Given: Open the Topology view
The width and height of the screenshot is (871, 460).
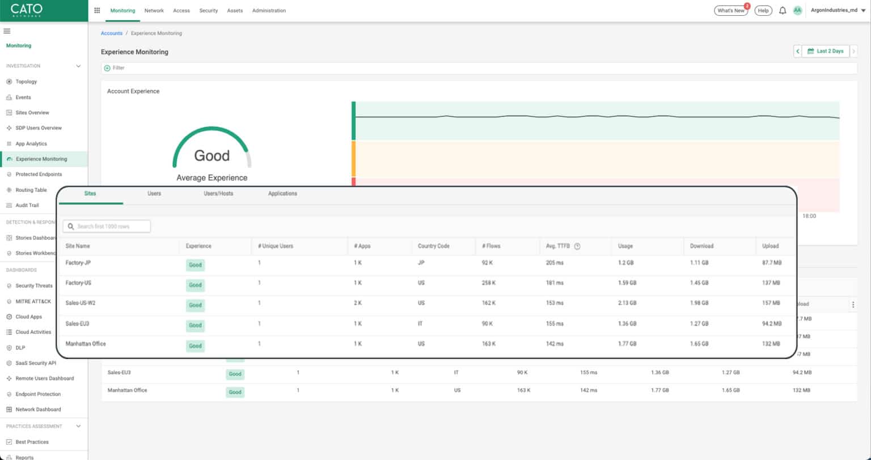Looking at the screenshot, I should coord(25,81).
